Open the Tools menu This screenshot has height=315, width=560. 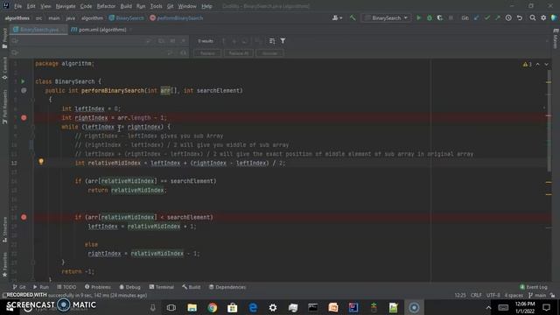point(156,6)
